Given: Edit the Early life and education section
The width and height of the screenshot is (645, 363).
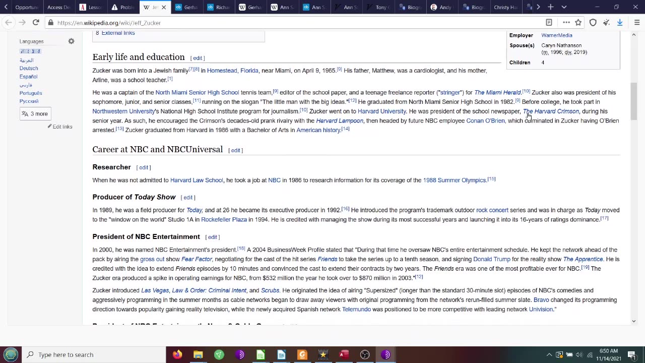Looking at the screenshot, I should click(x=198, y=58).
